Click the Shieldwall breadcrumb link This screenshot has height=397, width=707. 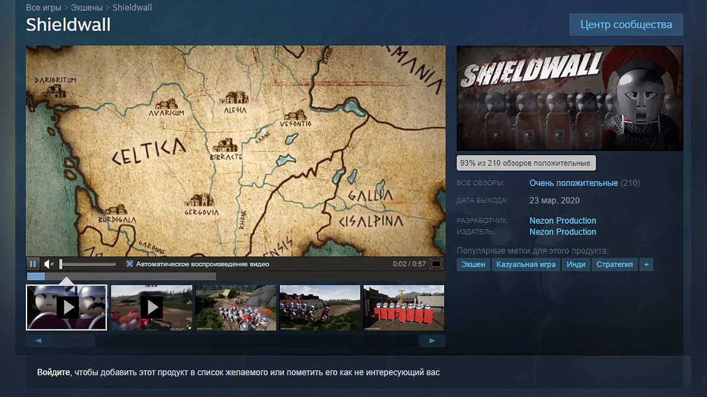pyautogui.click(x=132, y=8)
